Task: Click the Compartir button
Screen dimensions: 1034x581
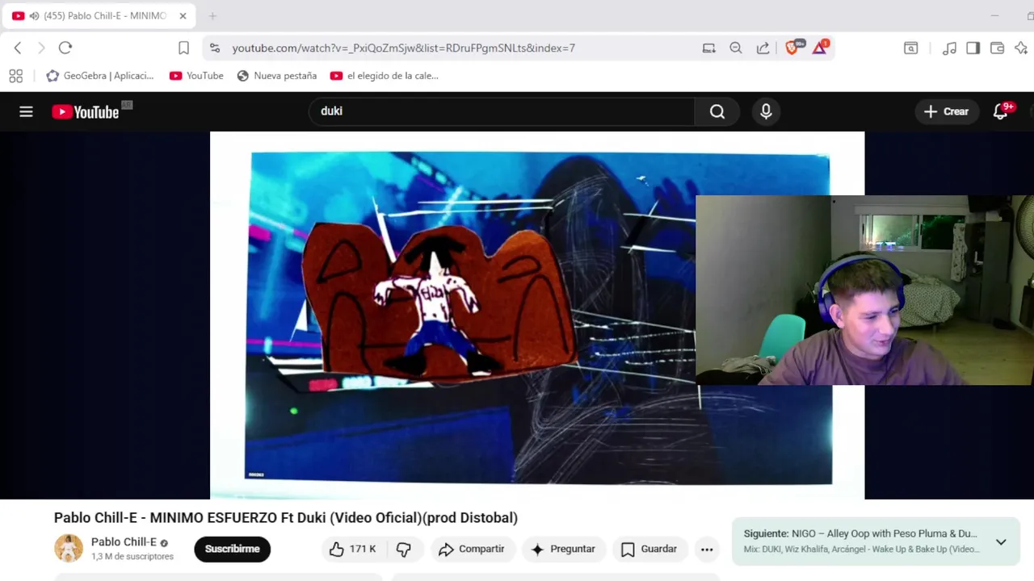Action: pyautogui.click(x=472, y=549)
